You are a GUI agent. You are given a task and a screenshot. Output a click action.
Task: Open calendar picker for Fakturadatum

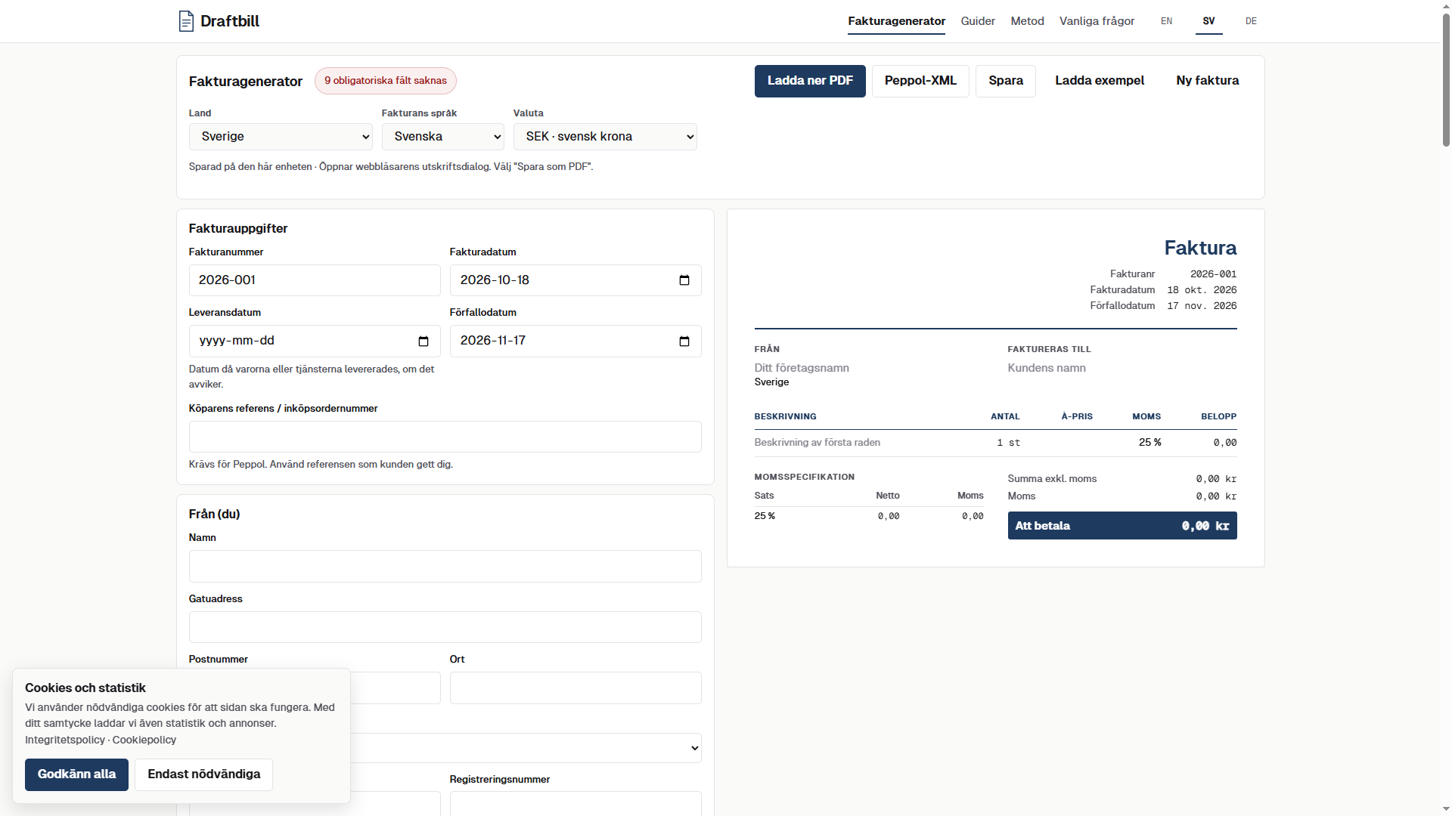coord(684,280)
